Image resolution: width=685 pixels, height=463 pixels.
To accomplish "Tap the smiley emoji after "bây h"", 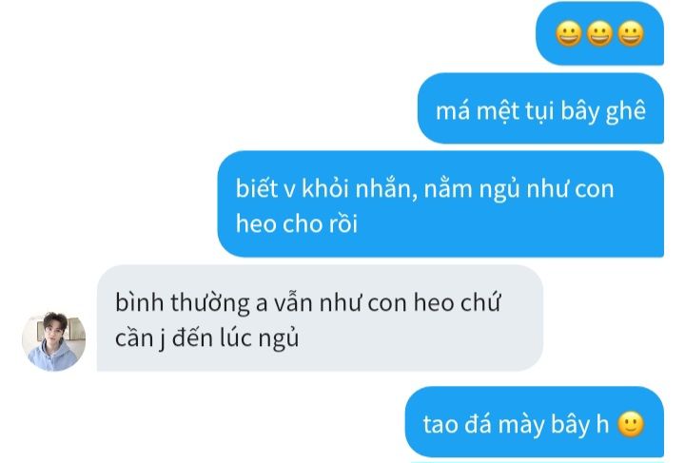I will tap(631, 424).
